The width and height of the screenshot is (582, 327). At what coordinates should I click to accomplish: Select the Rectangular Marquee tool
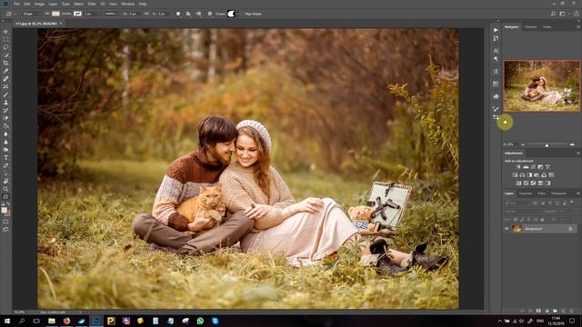5,39
